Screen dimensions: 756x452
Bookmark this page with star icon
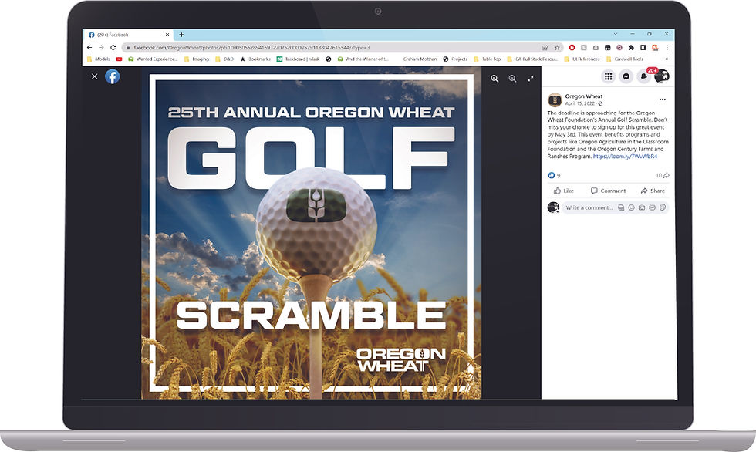557,48
